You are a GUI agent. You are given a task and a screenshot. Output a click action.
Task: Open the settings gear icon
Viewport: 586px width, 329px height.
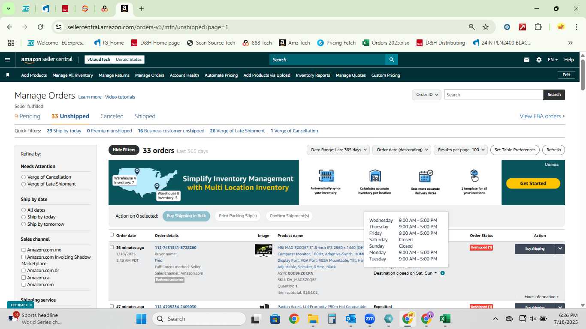pos(539,60)
